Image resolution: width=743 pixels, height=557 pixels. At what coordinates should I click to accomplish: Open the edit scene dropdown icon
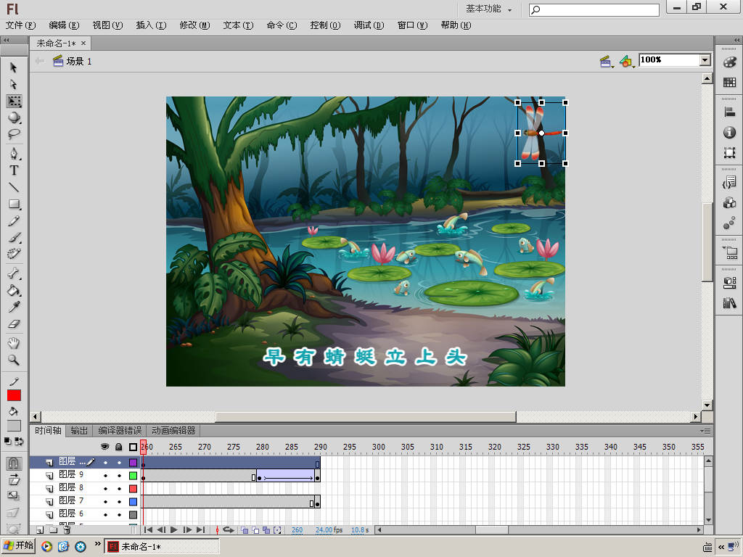[x=607, y=62]
